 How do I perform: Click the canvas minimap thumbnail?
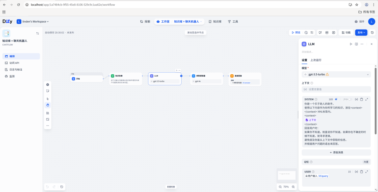pos(286,175)
